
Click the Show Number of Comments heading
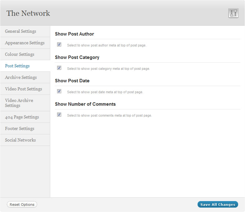85,104
